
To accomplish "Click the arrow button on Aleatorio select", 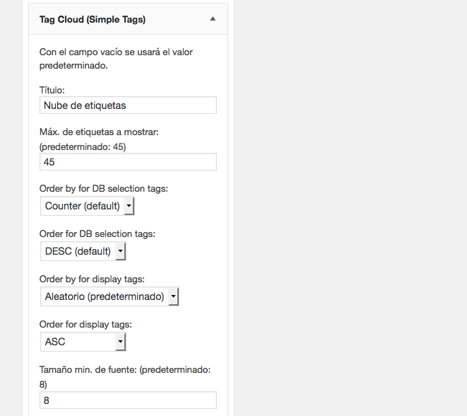I will point(173,296).
